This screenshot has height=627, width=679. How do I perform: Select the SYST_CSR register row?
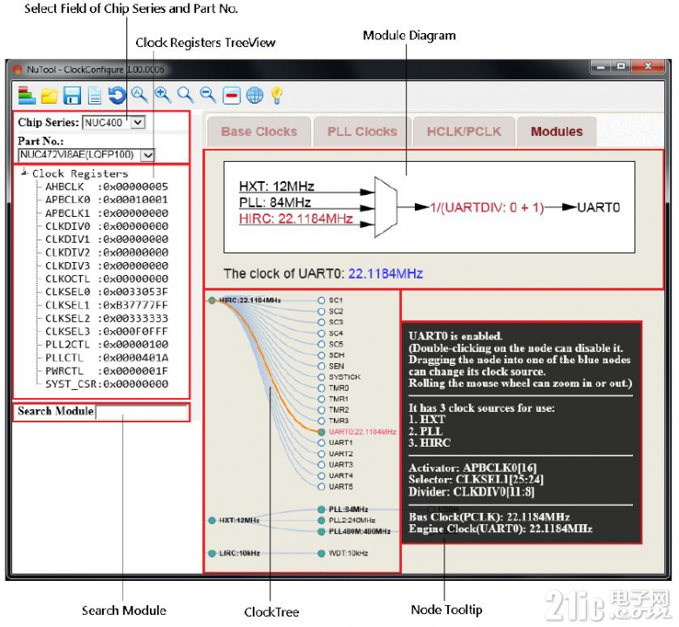click(x=106, y=384)
